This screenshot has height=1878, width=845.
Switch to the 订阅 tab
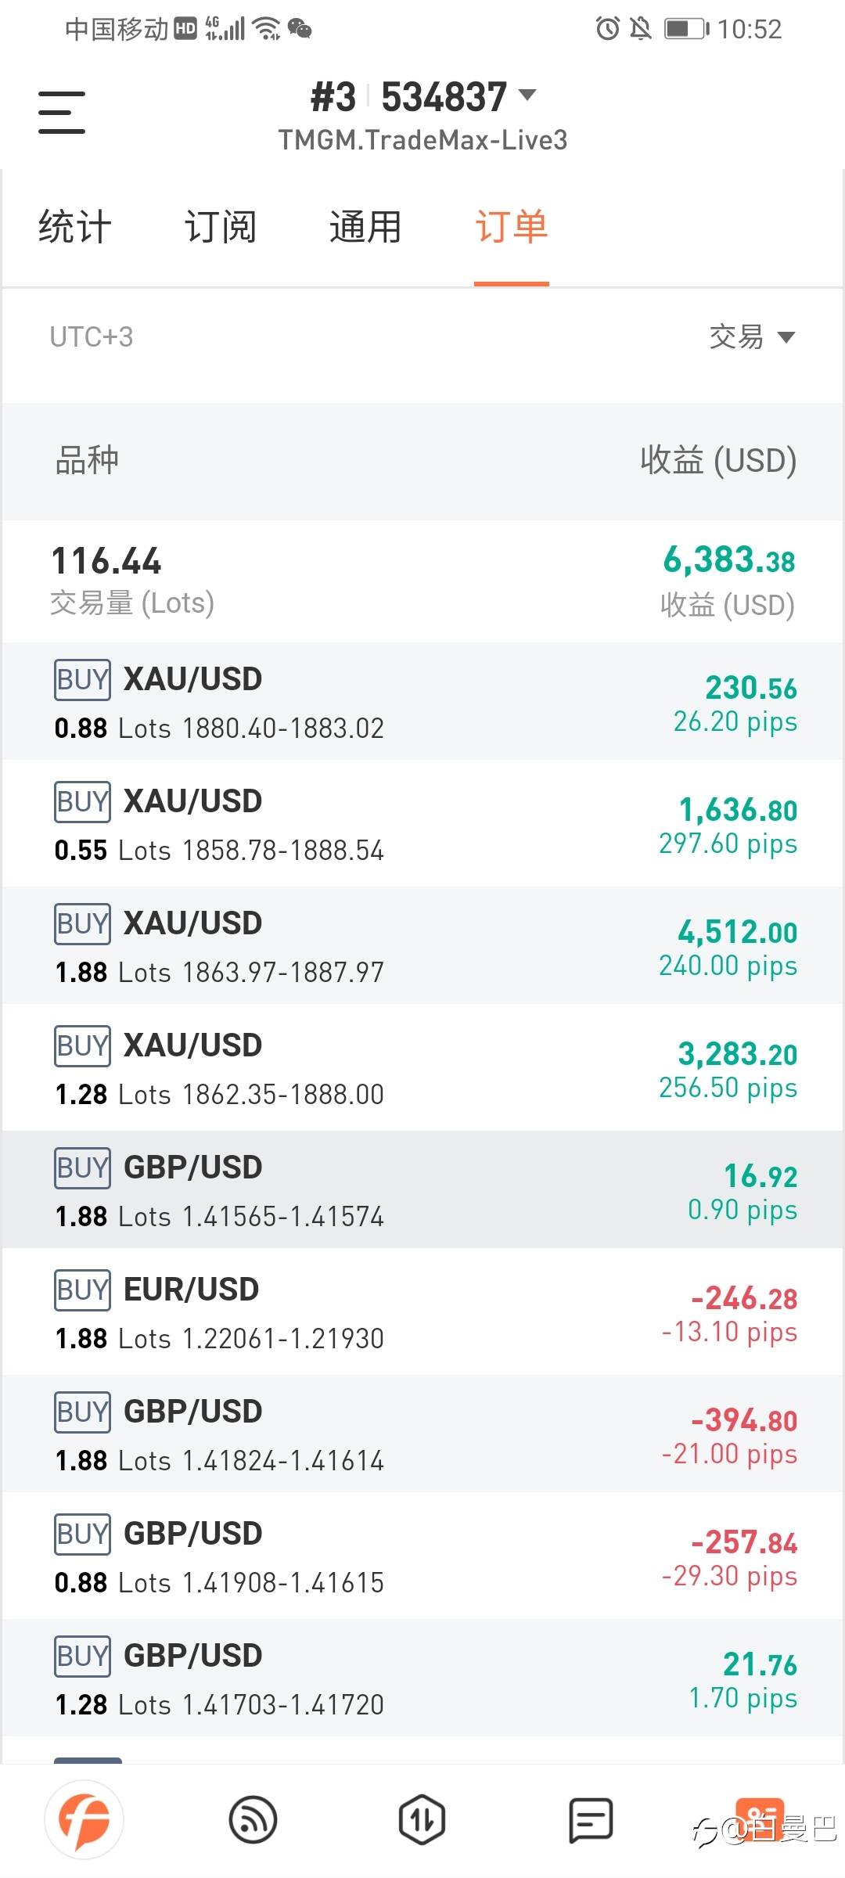tap(221, 228)
